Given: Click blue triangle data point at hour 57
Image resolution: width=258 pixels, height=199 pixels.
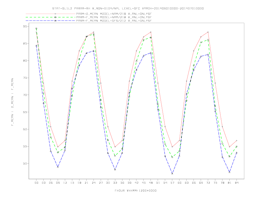Looking at the screenshot, I should tap(172, 173).
